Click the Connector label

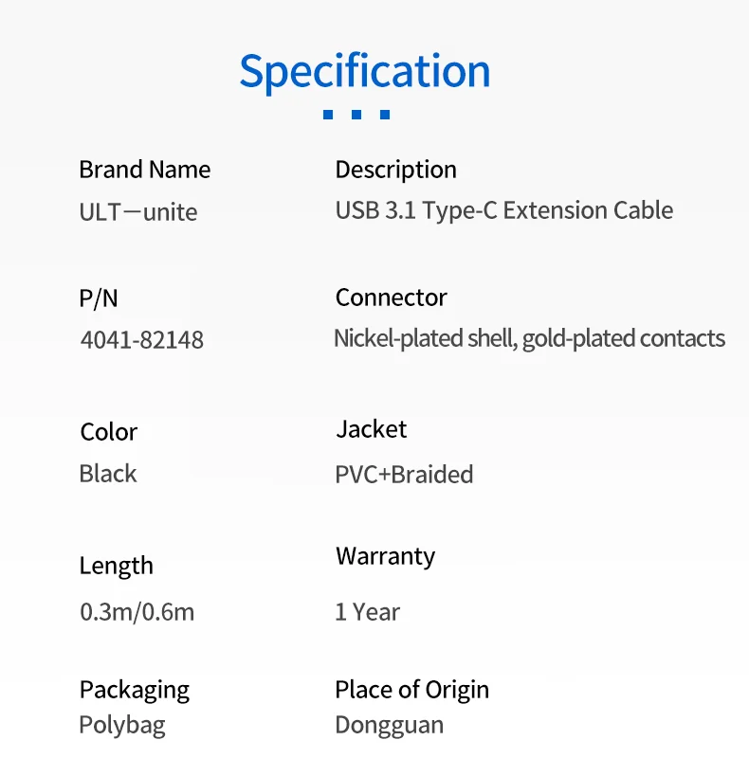(391, 298)
